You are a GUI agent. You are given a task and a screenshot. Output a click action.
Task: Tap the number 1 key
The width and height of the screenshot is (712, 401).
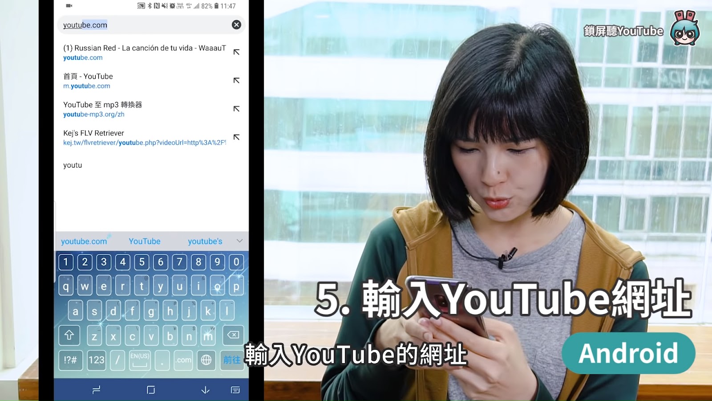click(66, 262)
